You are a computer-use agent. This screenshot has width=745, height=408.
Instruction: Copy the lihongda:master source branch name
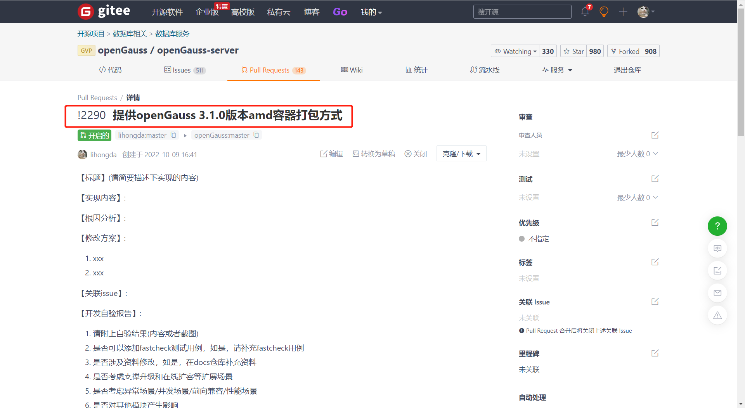(x=173, y=135)
